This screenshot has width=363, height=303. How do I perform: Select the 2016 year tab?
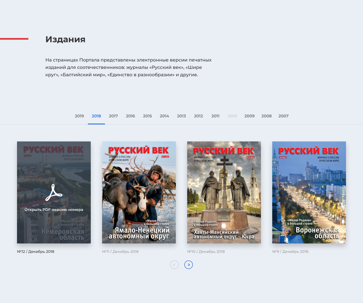(130, 116)
